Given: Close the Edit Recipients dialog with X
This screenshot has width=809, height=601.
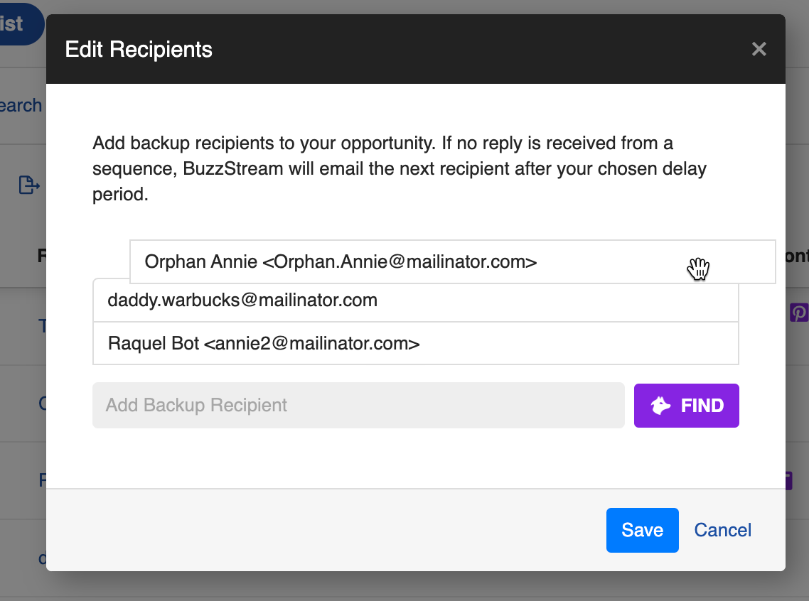Looking at the screenshot, I should [x=759, y=49].
